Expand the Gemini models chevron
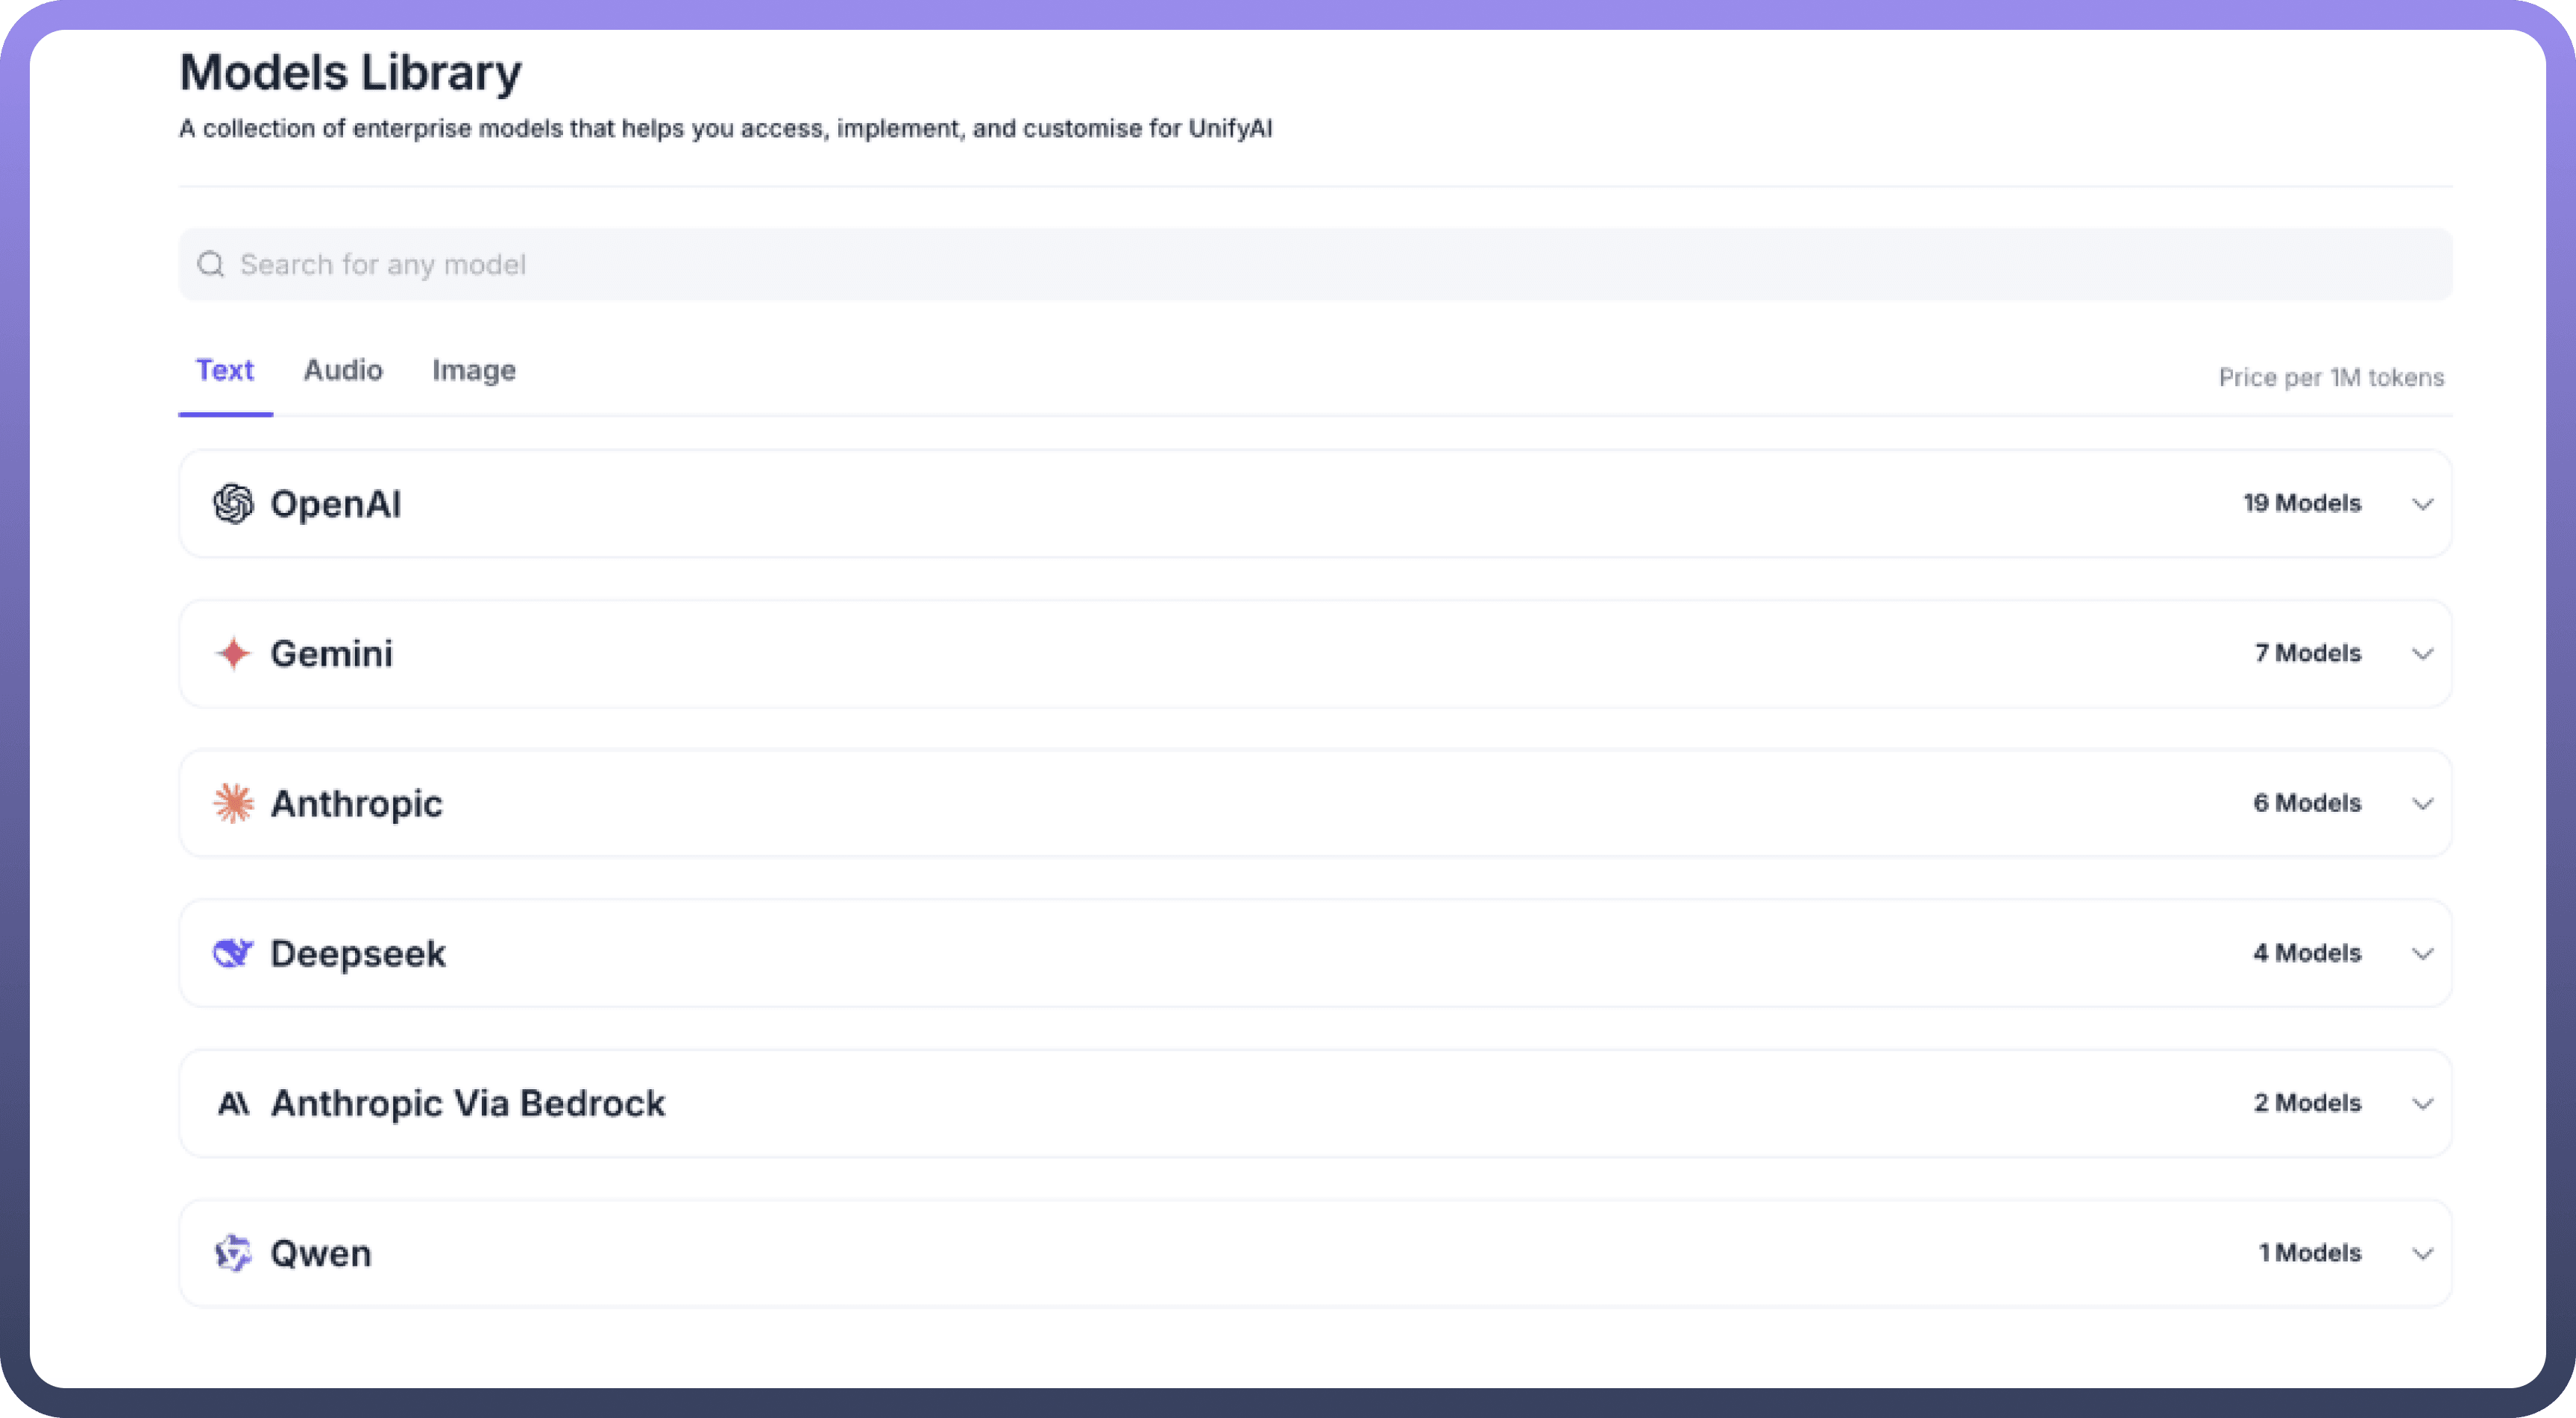Viewport: 2576px width, 1418px height. pyautogui.click(x=2422, y=654)
